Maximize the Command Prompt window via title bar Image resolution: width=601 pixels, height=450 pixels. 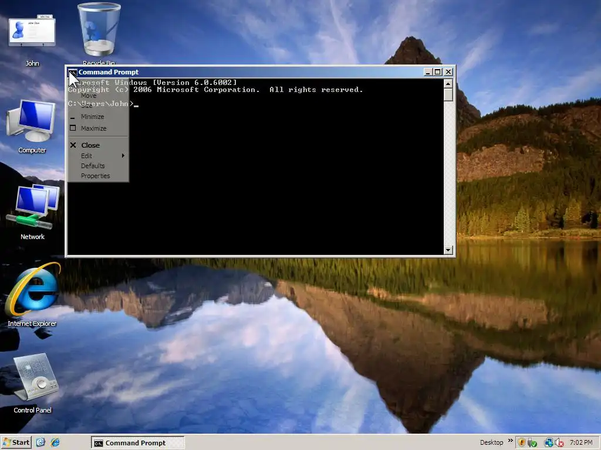point(437,72)
